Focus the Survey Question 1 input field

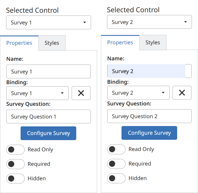48,116
